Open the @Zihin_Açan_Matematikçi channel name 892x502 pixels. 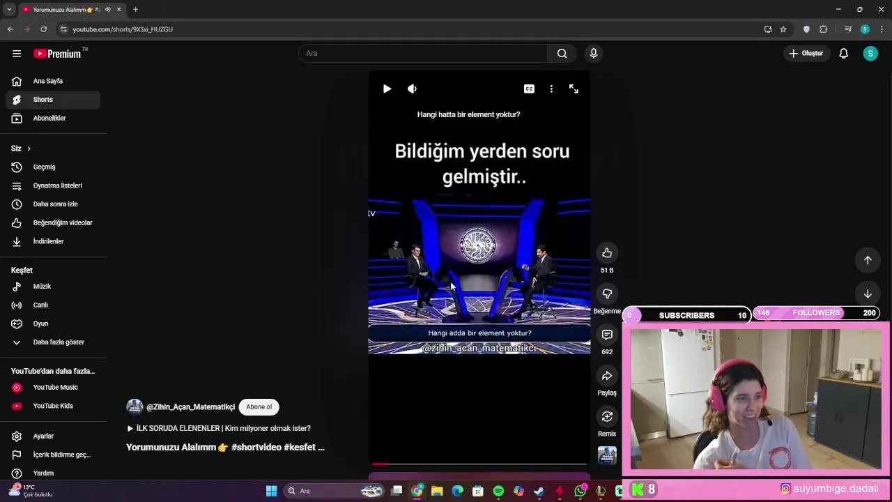pos(190,407)
